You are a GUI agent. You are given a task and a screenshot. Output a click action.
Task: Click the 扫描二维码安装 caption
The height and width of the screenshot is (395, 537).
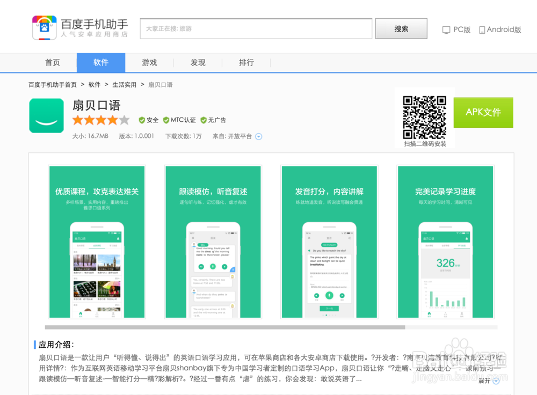point(425,144)
